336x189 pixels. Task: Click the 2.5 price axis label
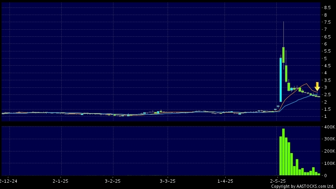327,95
